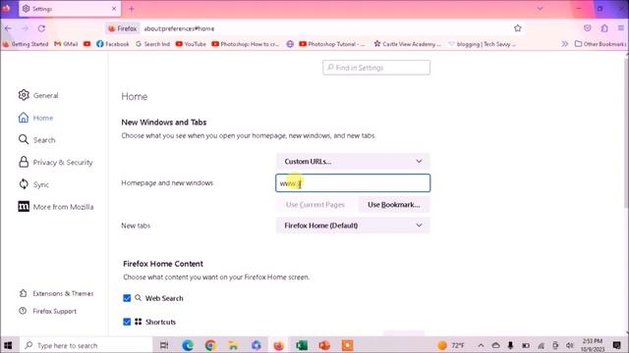Open the OneDrive cloud tray icon
Screen dimensions: 629x353
(x=495, y=345)
